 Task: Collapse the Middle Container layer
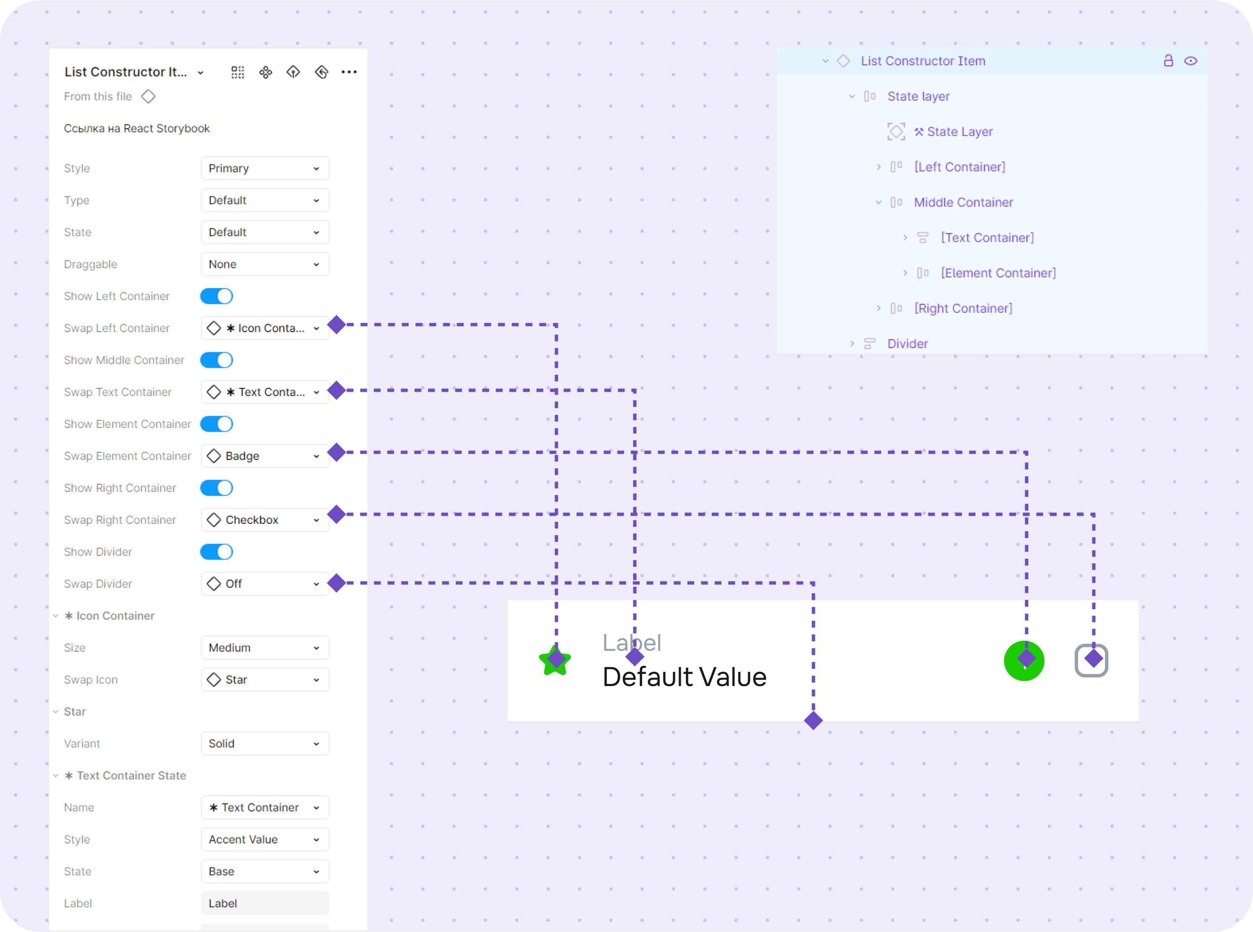878,203
